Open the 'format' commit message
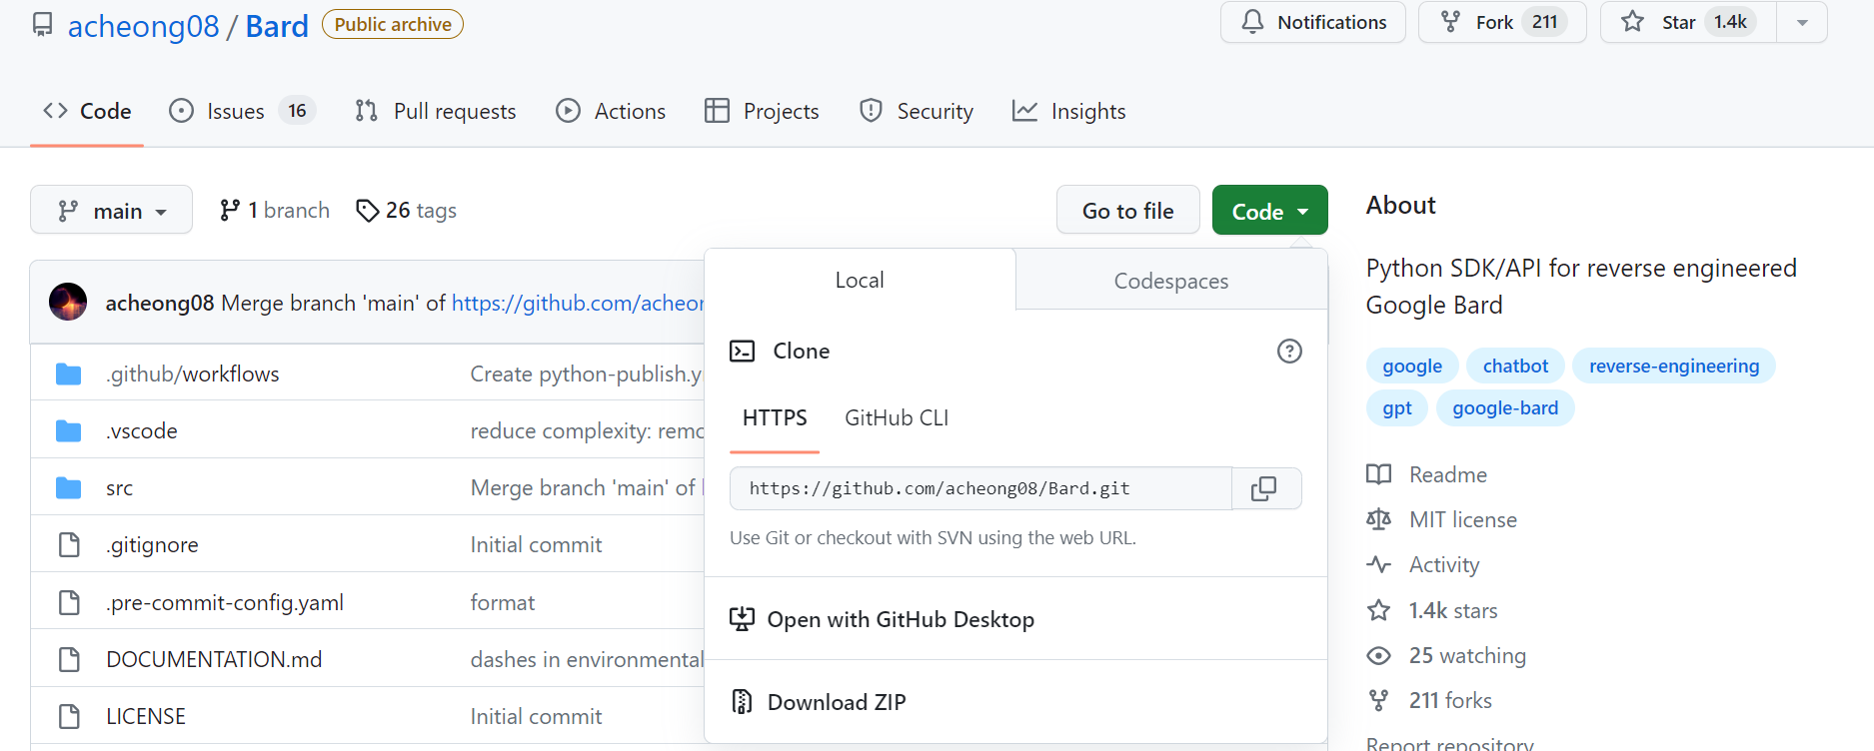The width and height of the screenshot is (1874, 751). 503,602
